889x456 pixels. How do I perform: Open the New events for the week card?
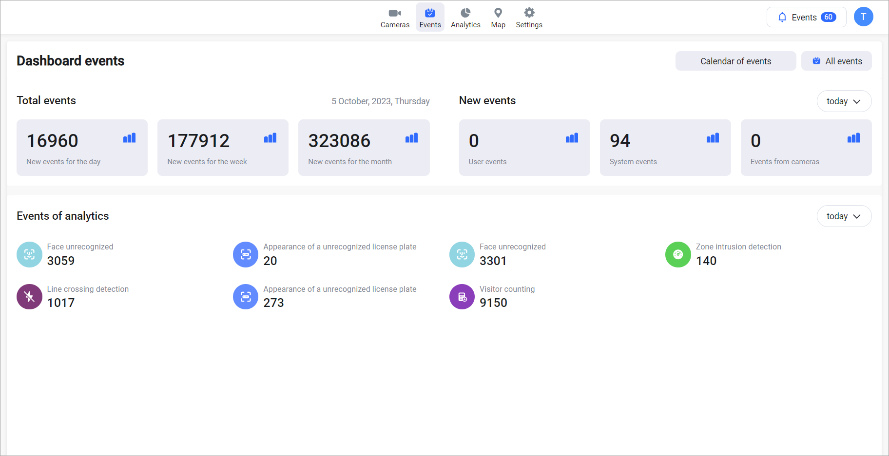[223, 148]
